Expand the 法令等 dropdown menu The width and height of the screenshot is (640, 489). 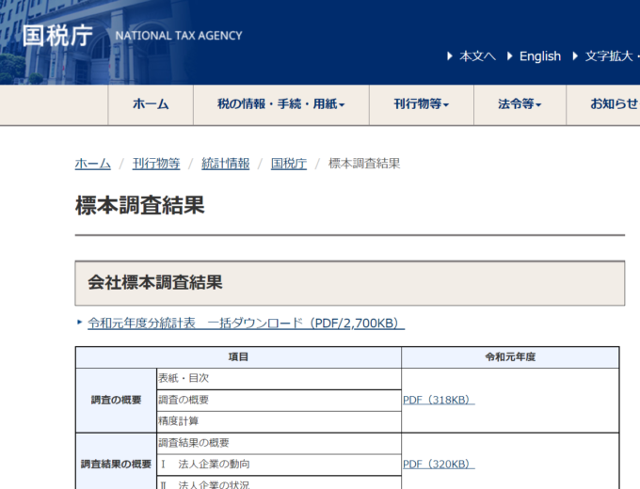point(520,104)
